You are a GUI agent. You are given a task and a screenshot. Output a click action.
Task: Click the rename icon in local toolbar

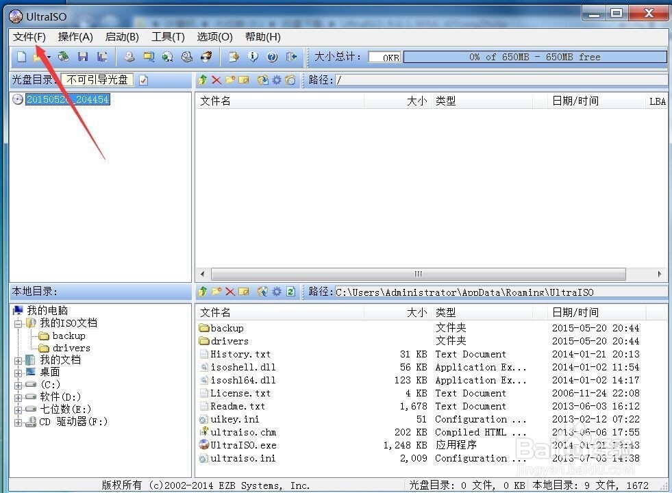click(244, 292)
